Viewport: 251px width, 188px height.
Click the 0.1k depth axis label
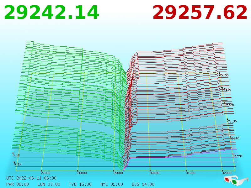tap(18, 164)
